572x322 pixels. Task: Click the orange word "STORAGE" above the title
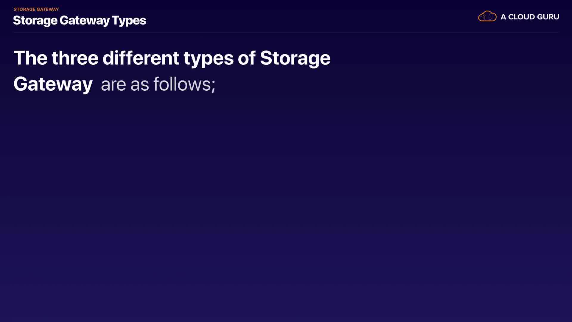pos(24,9)
